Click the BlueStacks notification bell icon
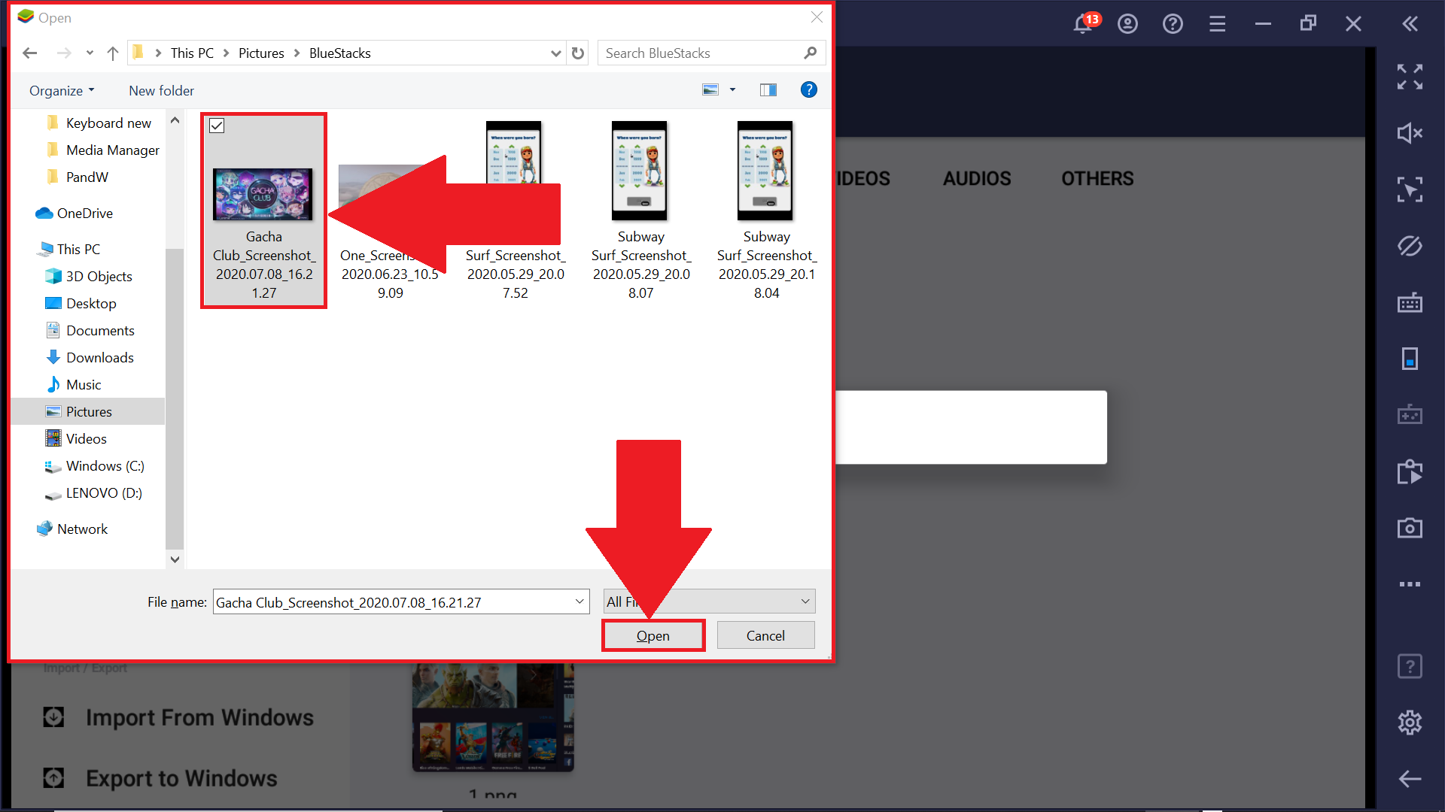Viewport: 1445px width, 812px height. pos(1083,22)
